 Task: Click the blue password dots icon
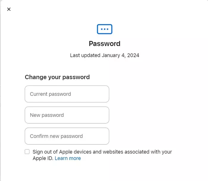tap(105, 29)
